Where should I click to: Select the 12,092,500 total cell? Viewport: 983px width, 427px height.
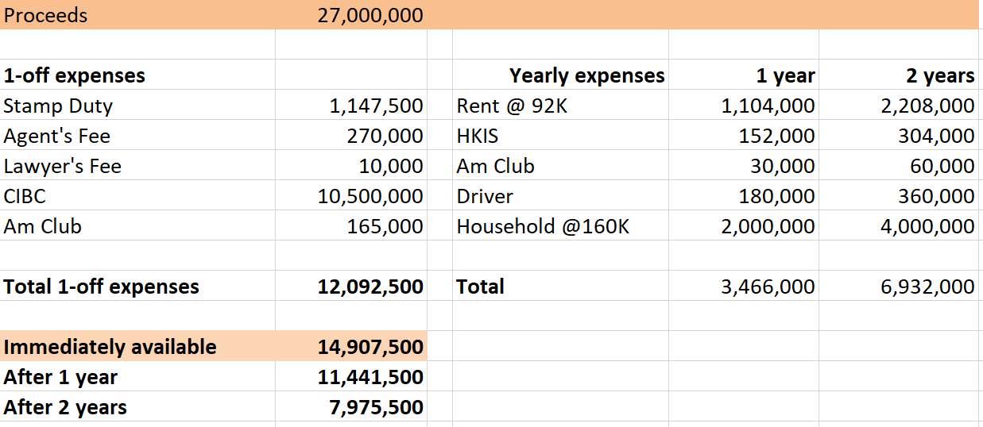tap(351, 287)
